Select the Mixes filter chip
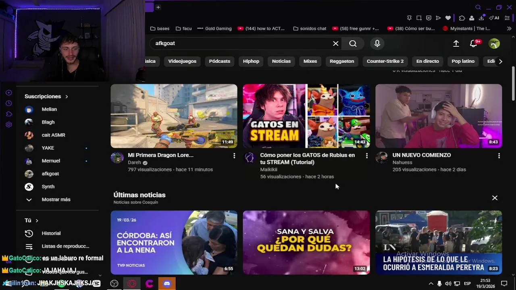This screenshot has height=290, width=516. (310, 61)
